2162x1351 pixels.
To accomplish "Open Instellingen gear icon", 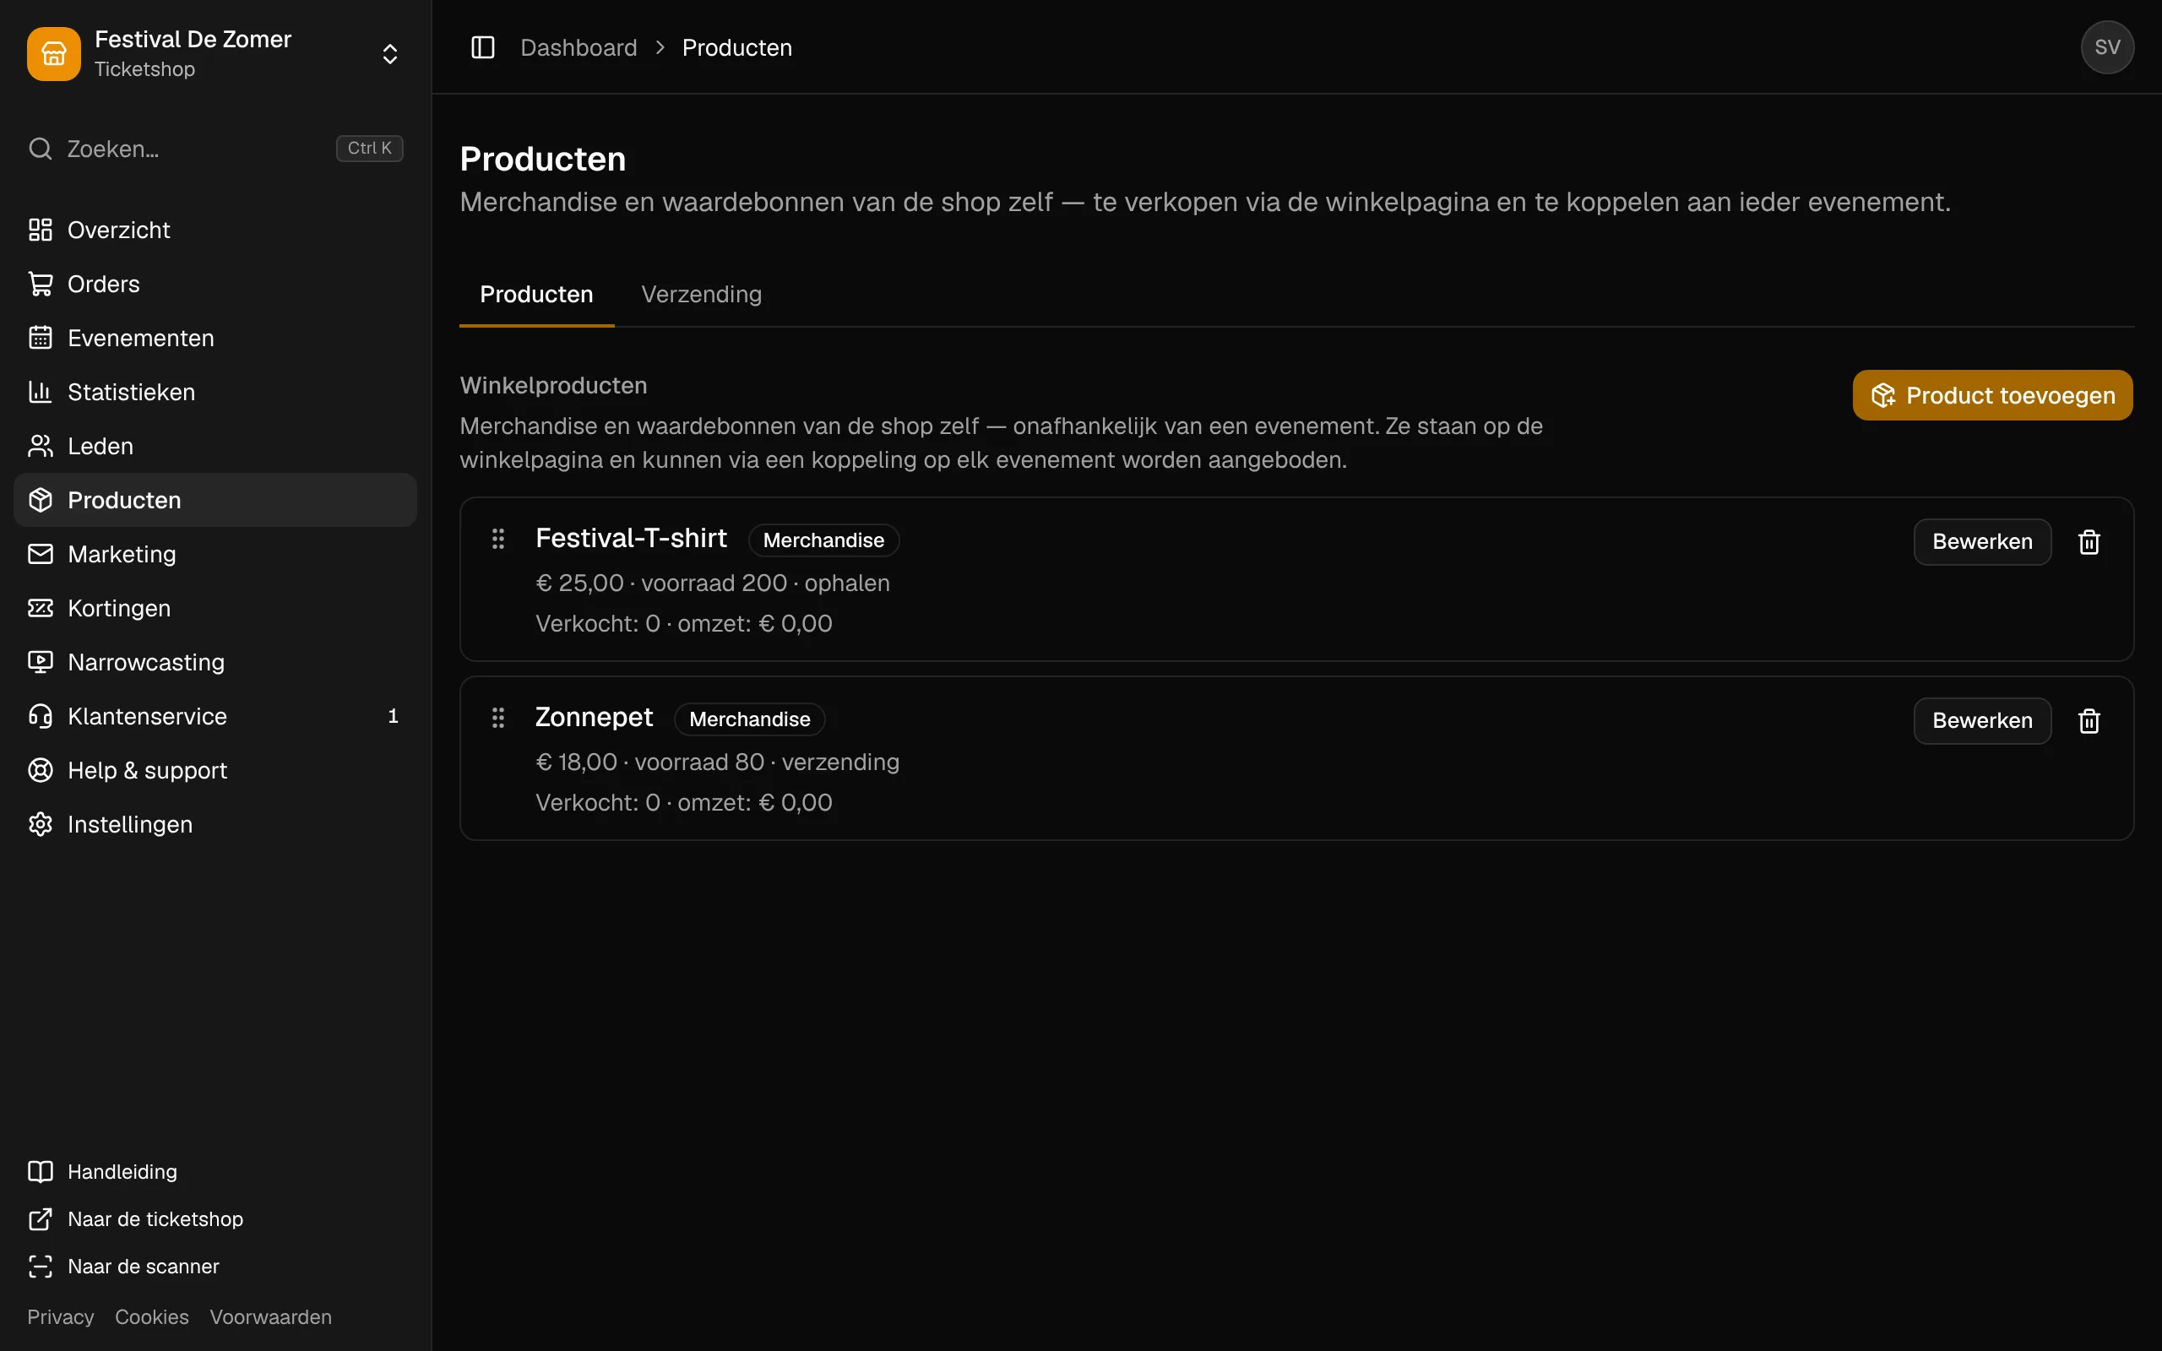I will click(x=41, y=824).
